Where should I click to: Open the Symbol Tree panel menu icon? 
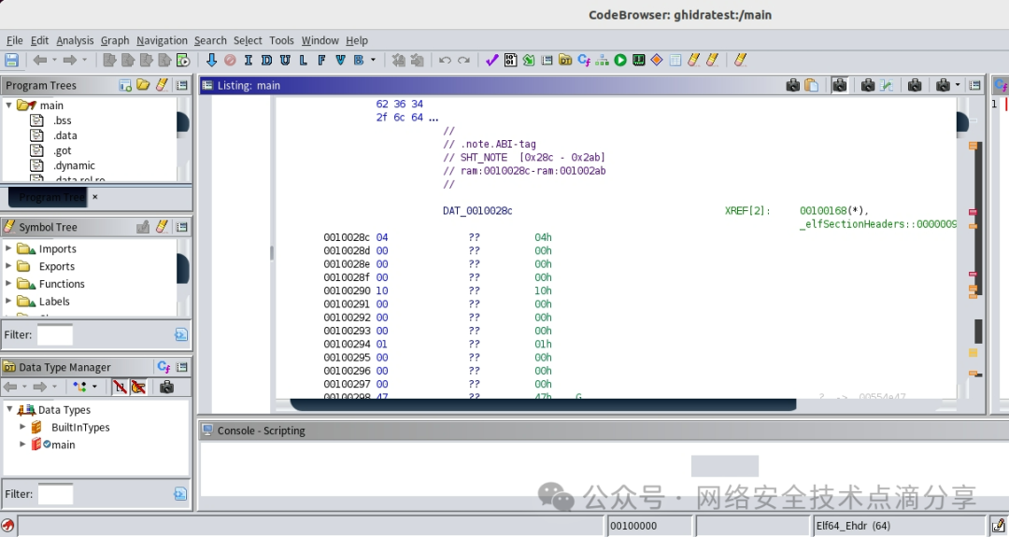coord(182,227)
